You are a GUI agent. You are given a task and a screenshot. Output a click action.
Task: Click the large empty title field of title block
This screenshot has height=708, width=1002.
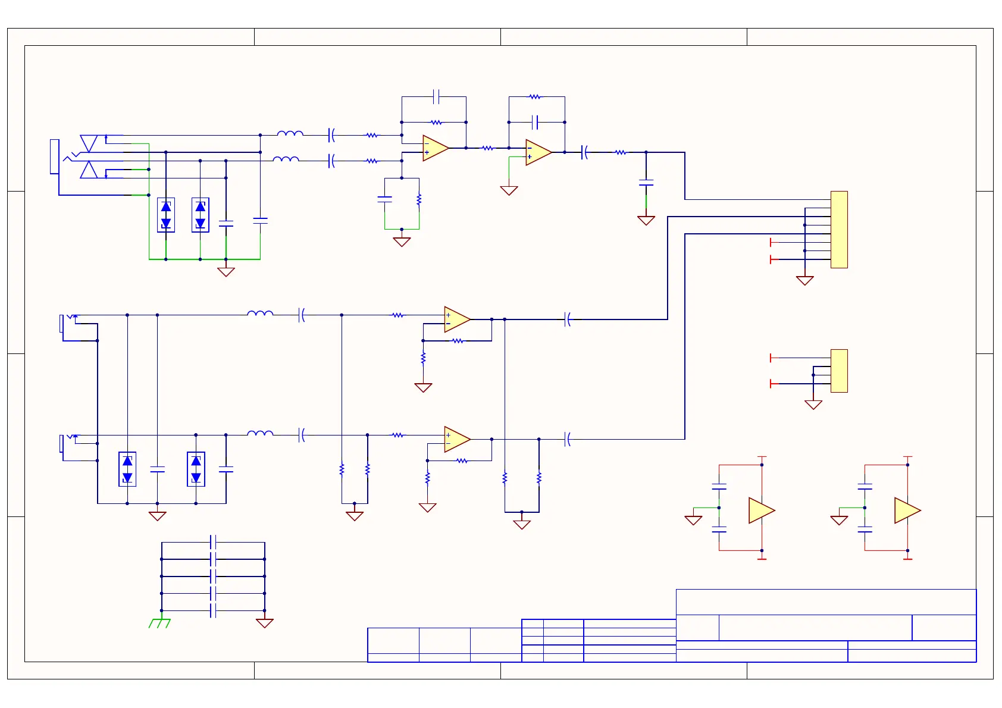coord(826,602)
